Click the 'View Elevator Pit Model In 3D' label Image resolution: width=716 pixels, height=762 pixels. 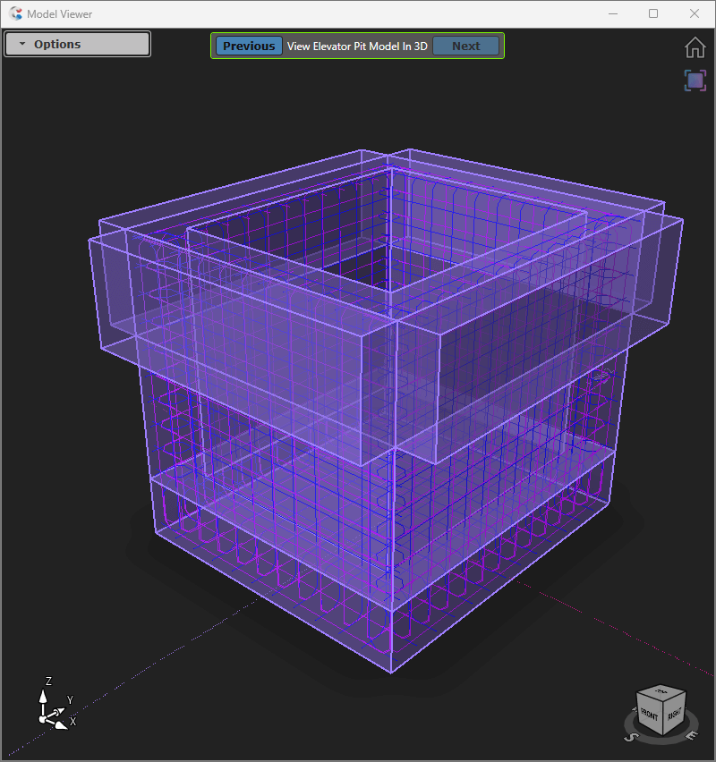tap(357, 46)
